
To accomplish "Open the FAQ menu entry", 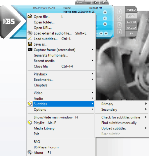I will coord(61,142).
